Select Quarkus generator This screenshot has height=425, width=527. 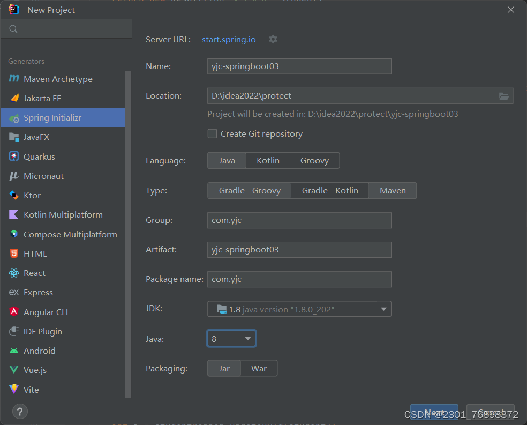coord(63,156)
